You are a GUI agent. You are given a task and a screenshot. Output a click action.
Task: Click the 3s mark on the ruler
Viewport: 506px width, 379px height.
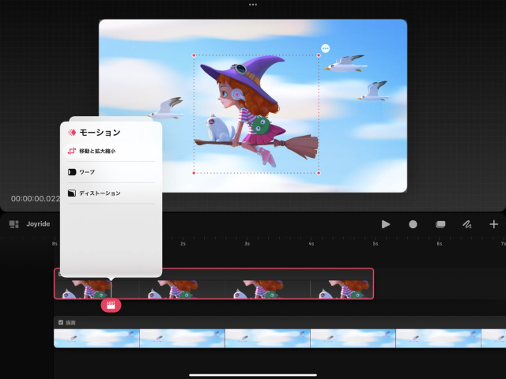pos(247,244)
